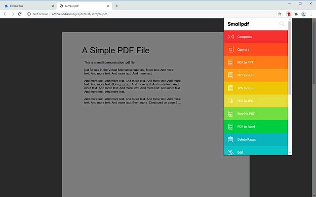Click the Convert tool icon
The height and width of the screenshot is (197, 316).
coord(231,50)
